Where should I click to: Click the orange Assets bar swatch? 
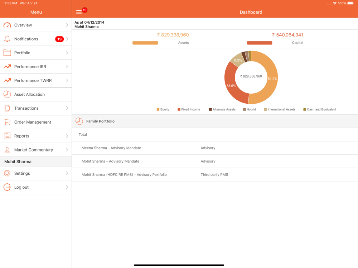click(145, 43)
